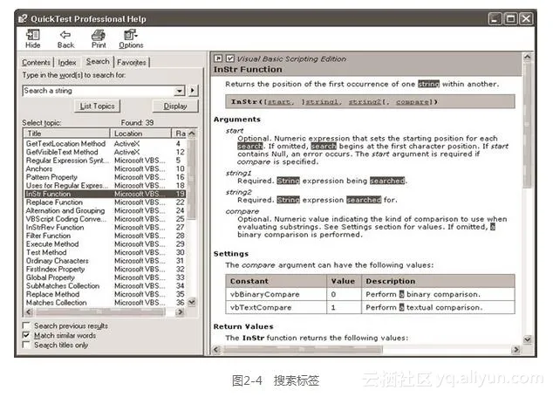553x397 pixels.
Task: Sort topics by Location column header
Action: (x=140, y=133)
